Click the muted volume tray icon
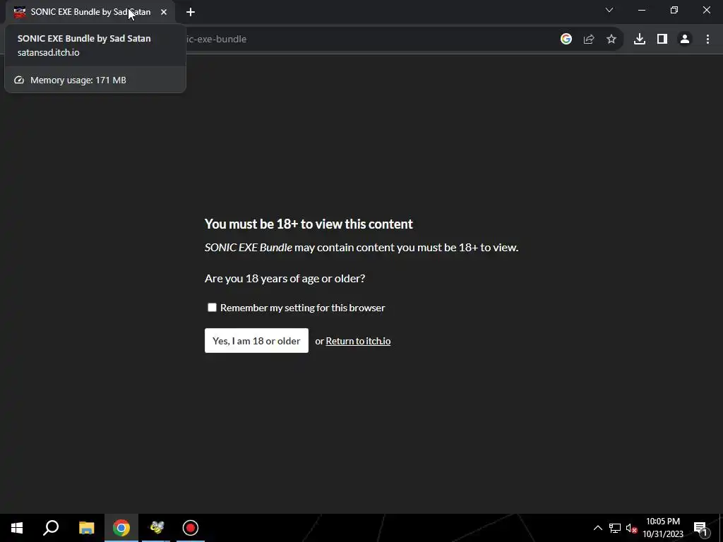Image resolution: width=723 pixels, height=542 pixels. click(x=631, y=528)
